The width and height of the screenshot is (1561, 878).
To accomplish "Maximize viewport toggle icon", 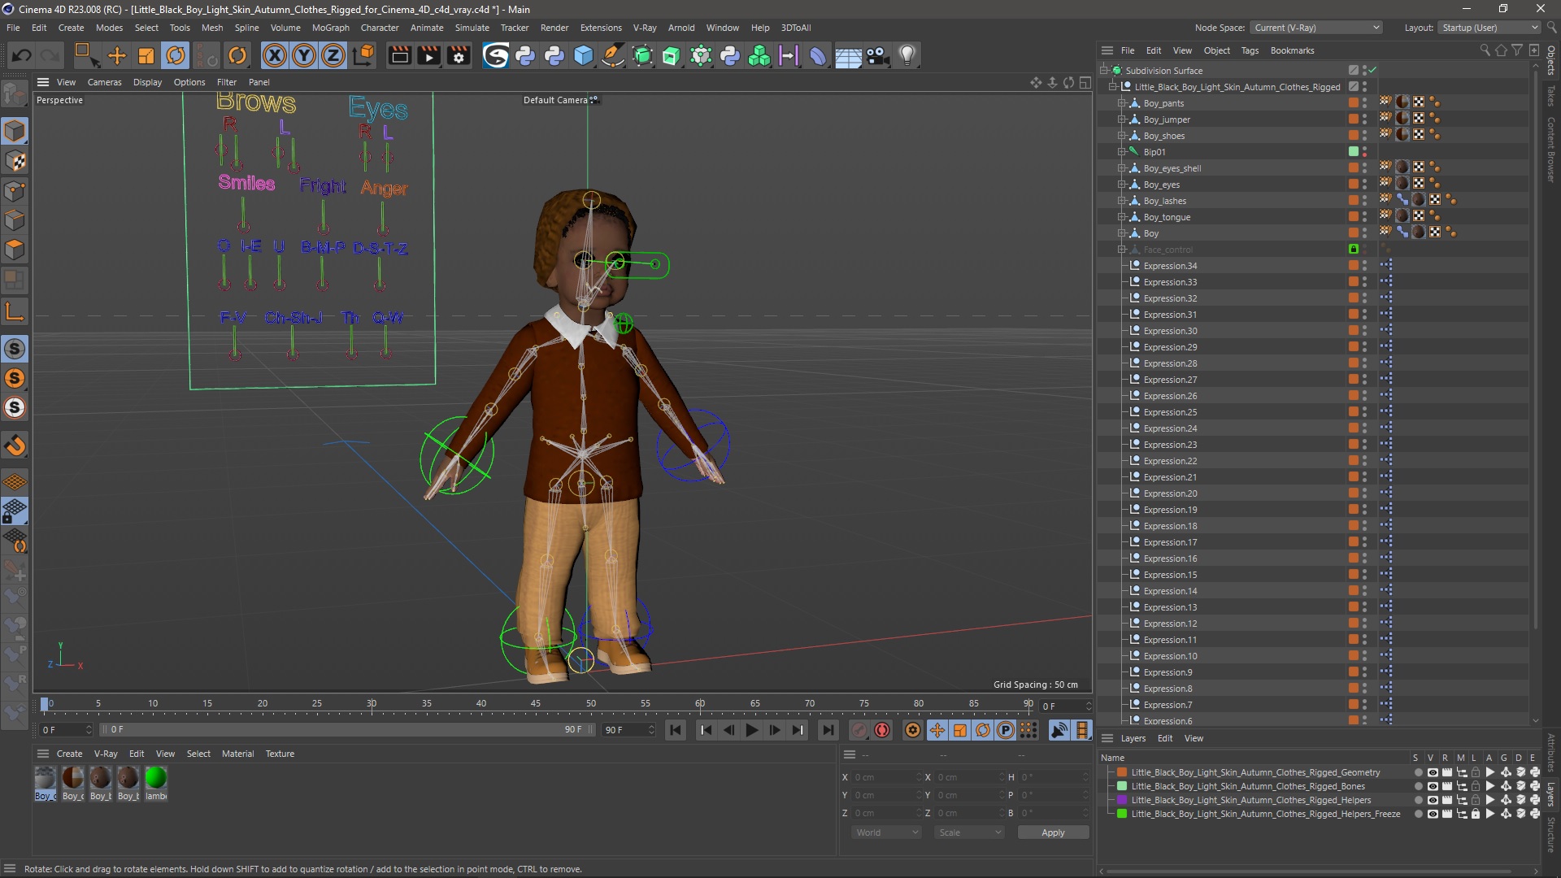I will point(1085,82).
